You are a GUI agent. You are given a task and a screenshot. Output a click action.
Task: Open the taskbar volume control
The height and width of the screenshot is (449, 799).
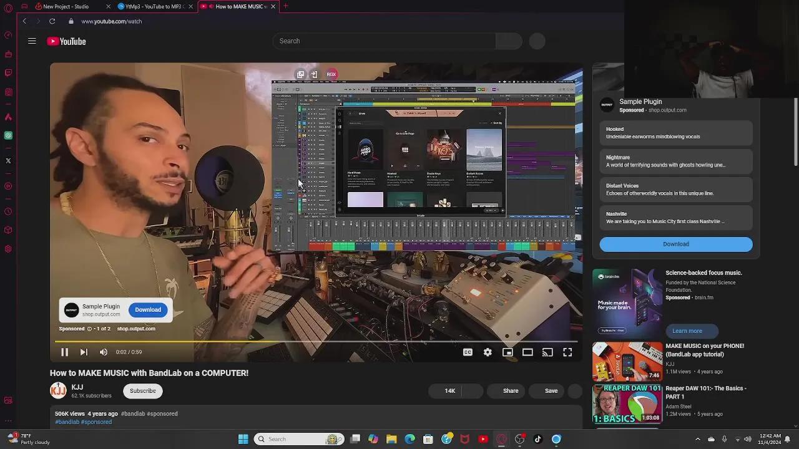pos(748,439)
